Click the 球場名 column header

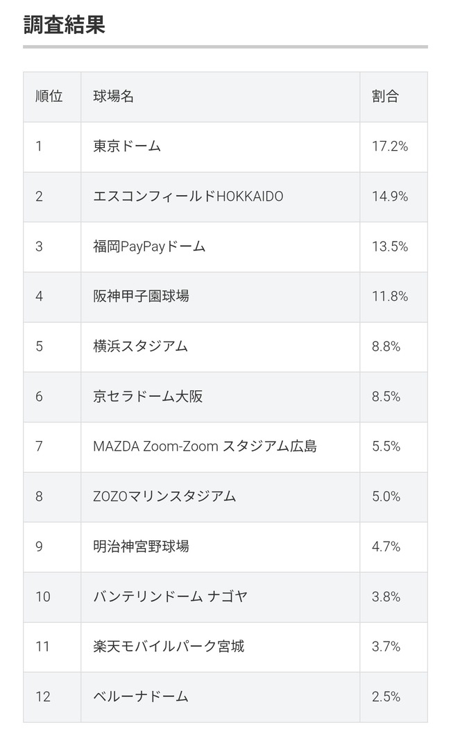[113, 97]
